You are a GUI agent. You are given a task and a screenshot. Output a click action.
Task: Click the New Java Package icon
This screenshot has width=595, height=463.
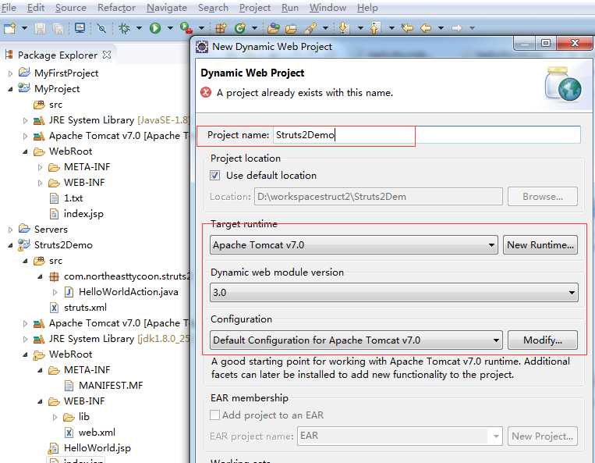click(221, 28)
